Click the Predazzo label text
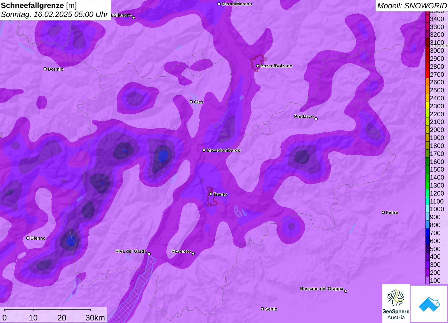The height and width of the screenshot is (323, 448). [304, 116]
